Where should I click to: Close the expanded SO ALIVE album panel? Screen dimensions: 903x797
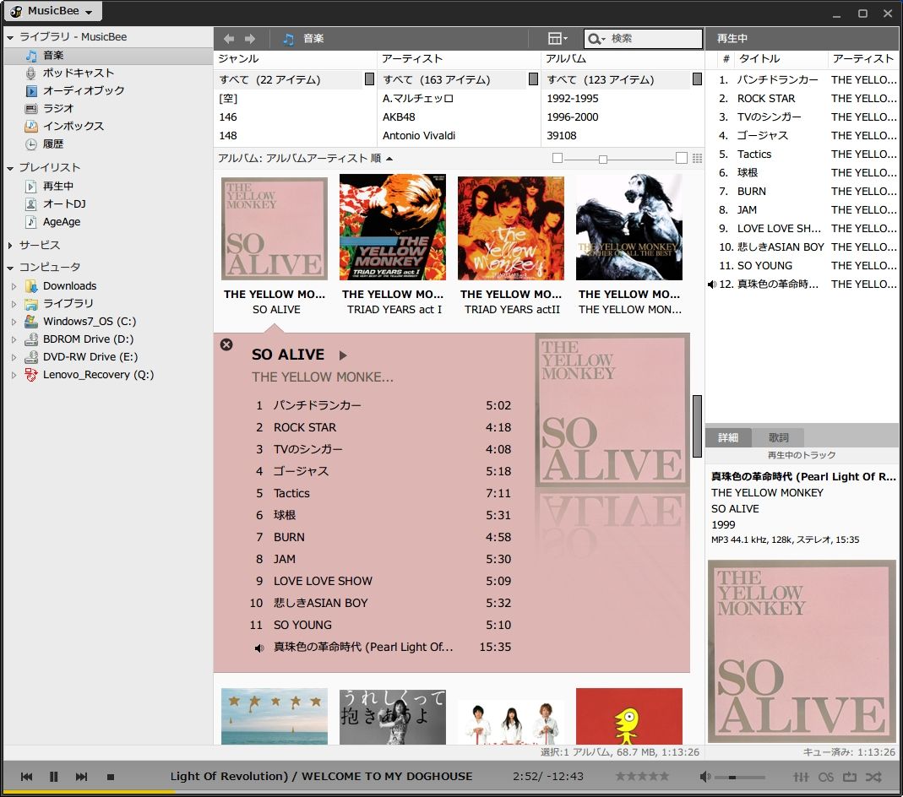226,344
